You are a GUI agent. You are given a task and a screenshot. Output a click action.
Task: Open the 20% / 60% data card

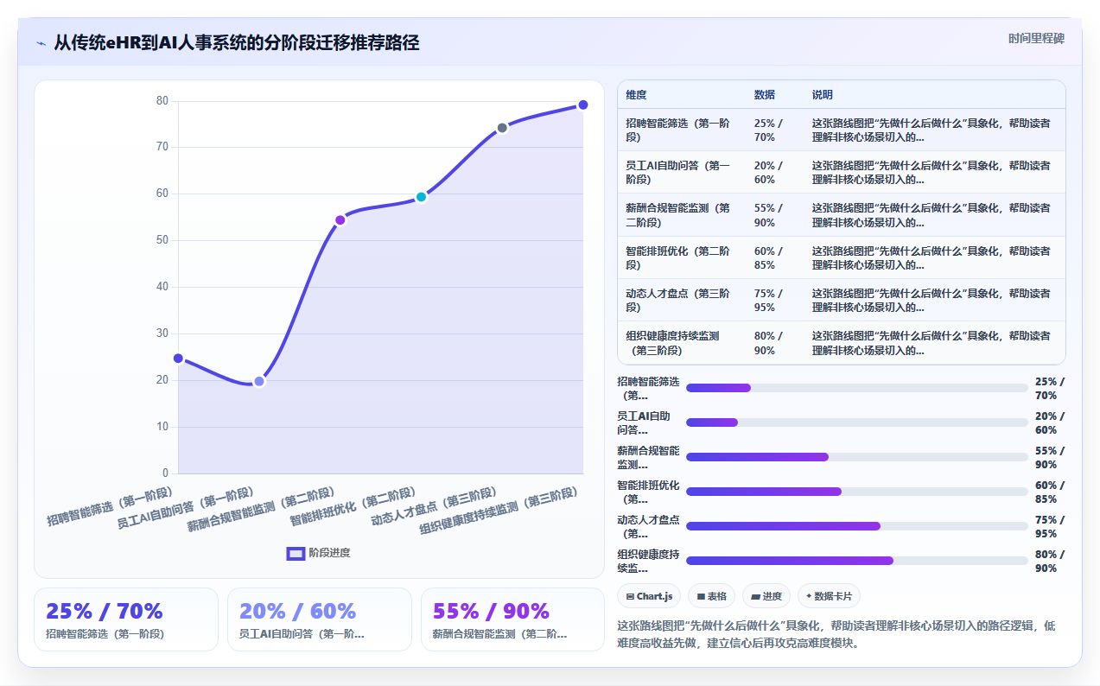coord(320,619)
